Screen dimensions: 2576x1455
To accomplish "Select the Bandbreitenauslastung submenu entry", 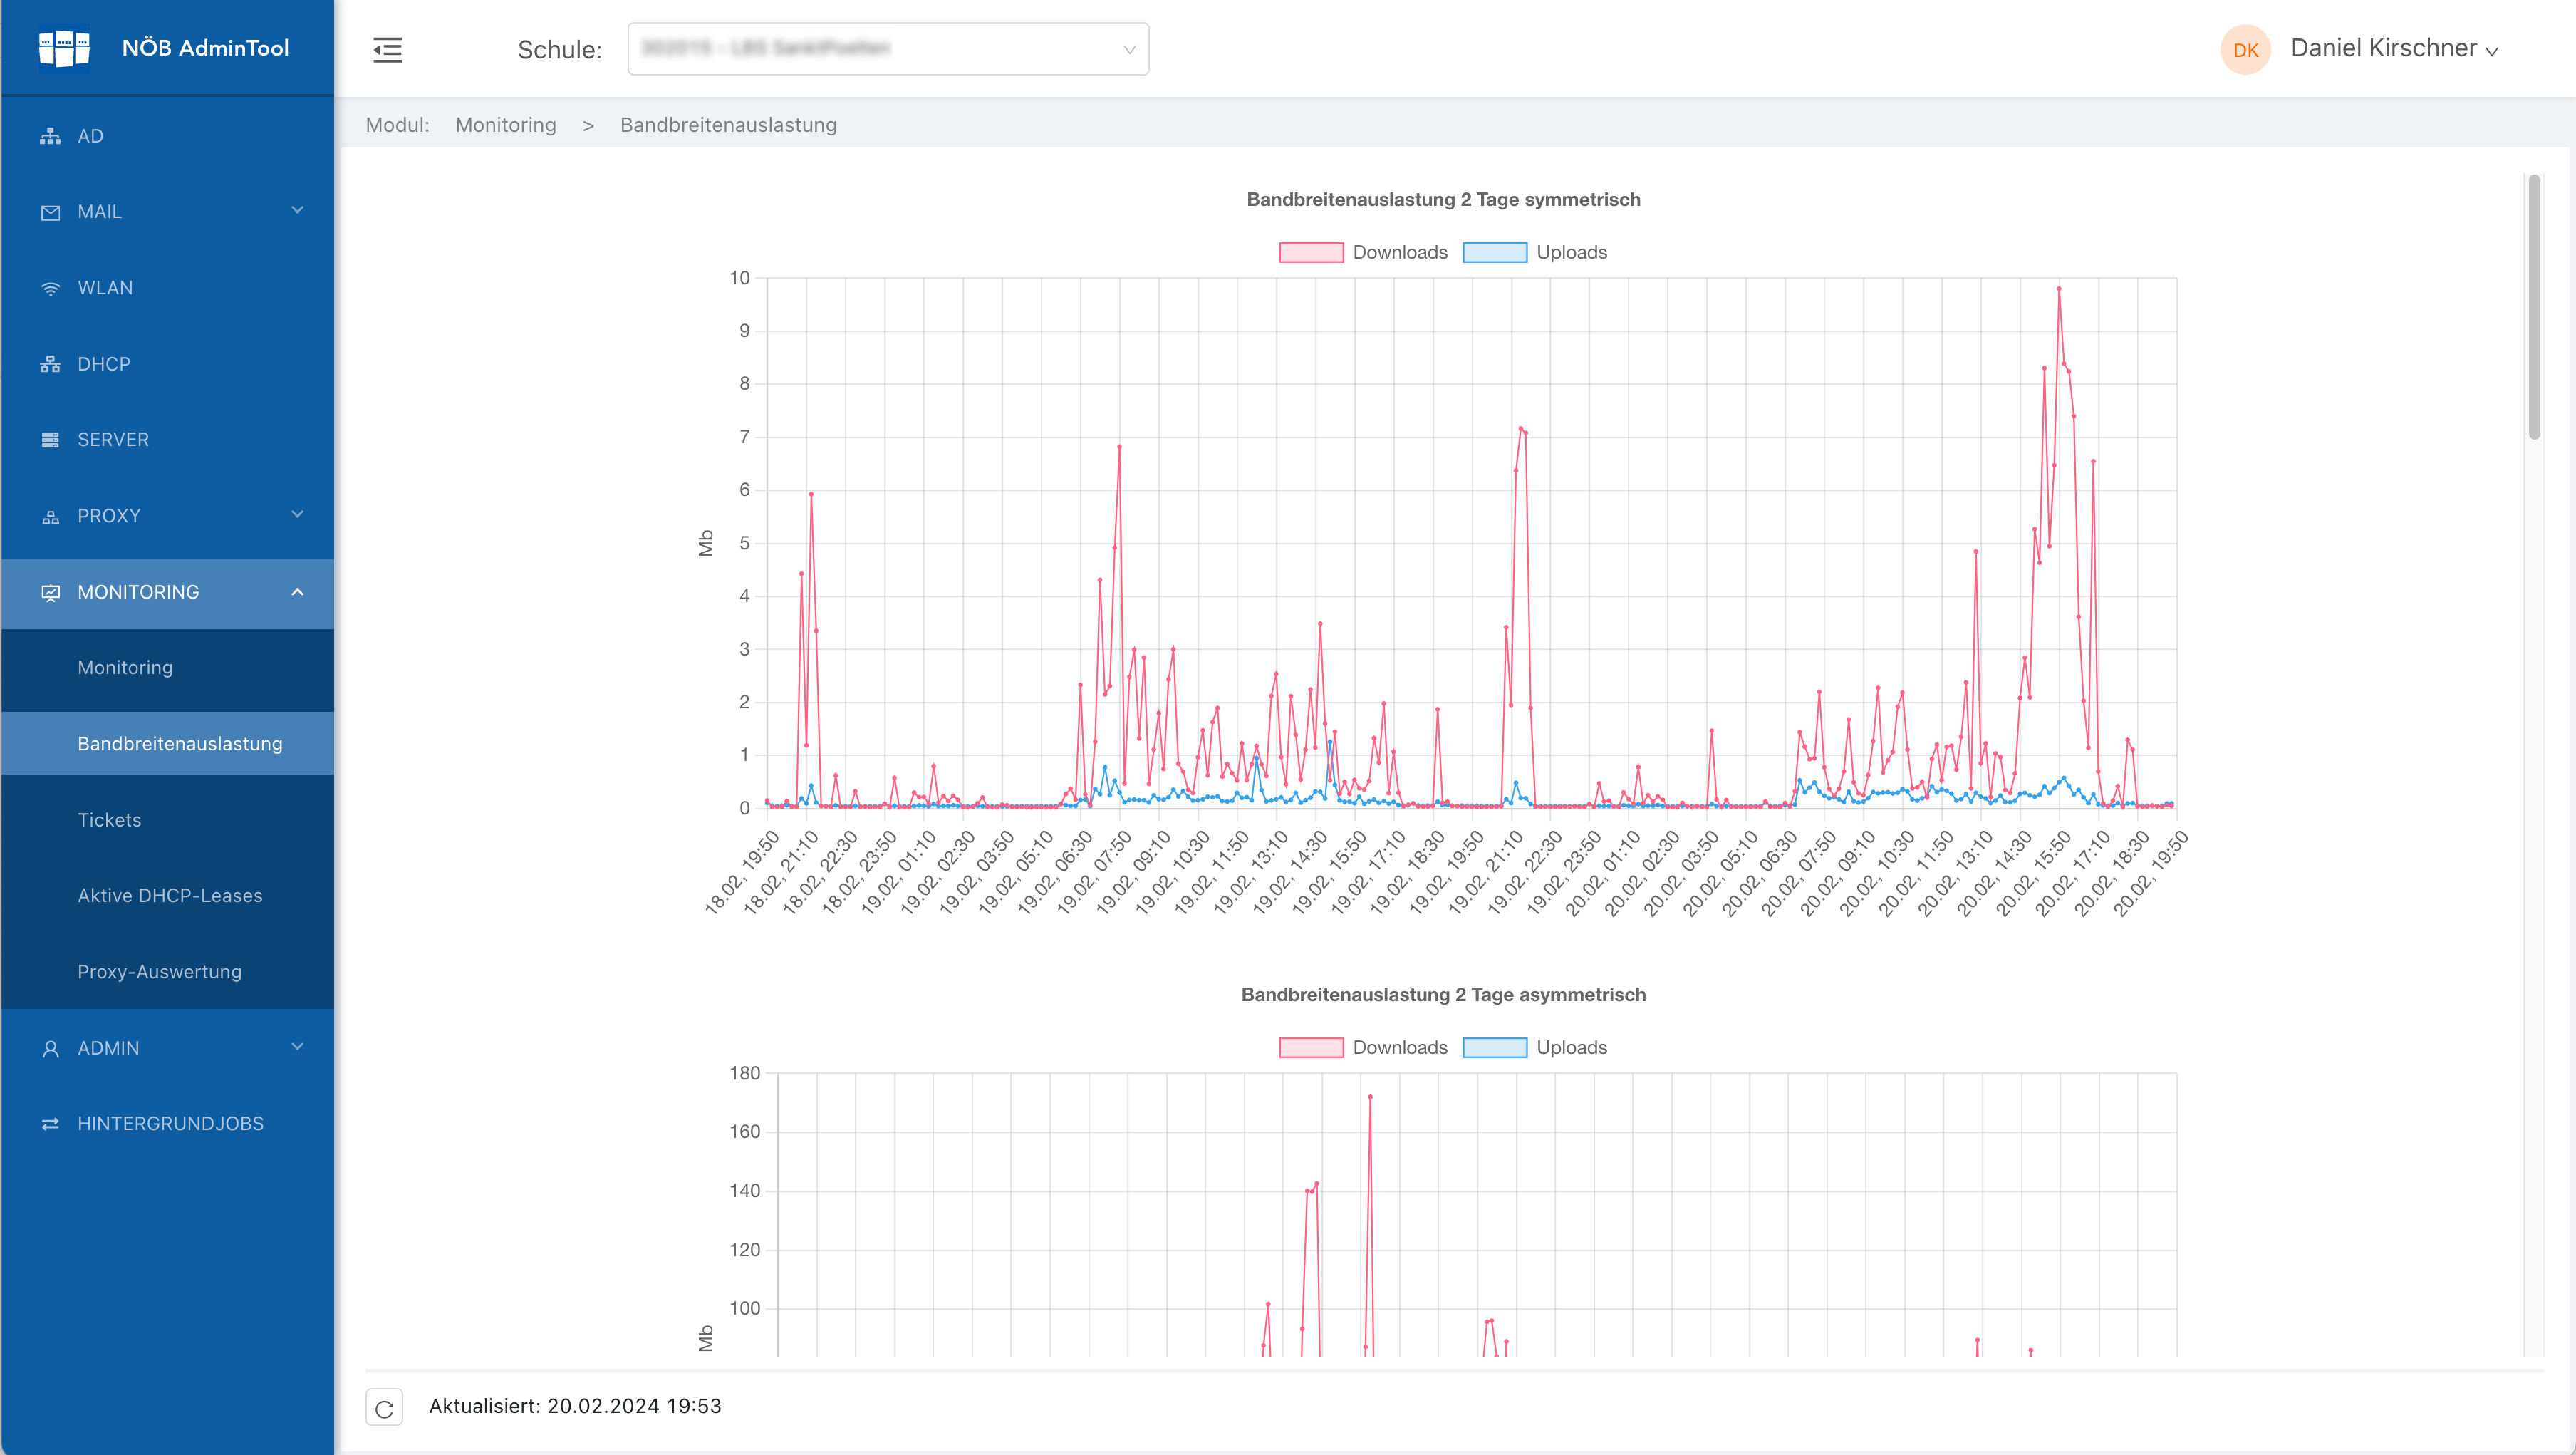I will pos(168,744).
